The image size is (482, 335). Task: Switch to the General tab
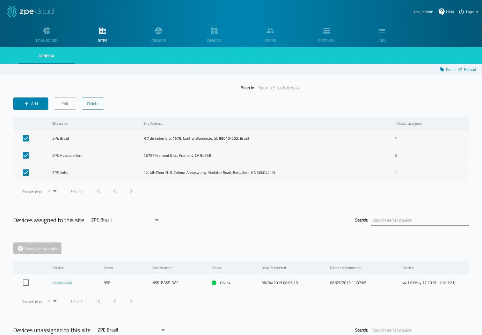(47, 56)
